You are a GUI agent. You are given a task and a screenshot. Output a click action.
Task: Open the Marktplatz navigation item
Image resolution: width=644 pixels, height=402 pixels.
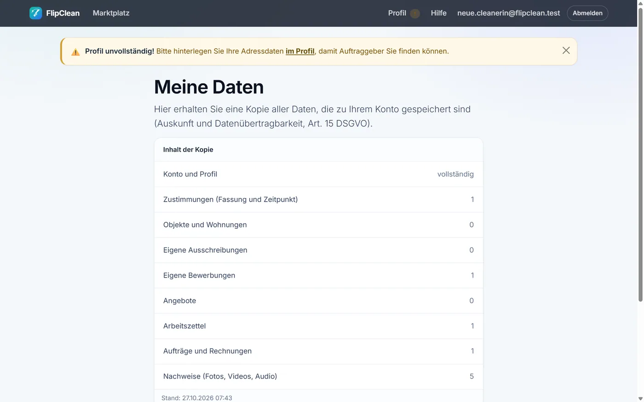(x=111, y=13)
